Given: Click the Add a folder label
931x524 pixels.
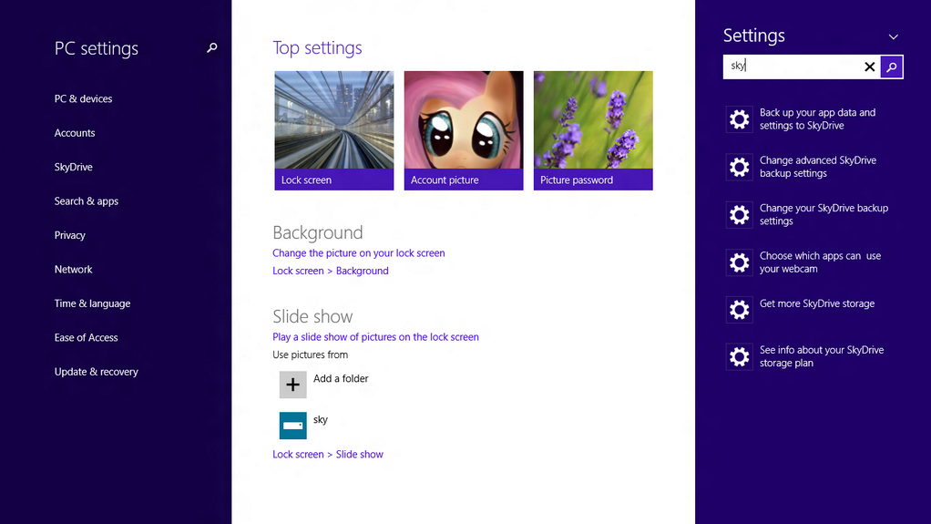Looking at the screenshot, I should click(340, 378).
